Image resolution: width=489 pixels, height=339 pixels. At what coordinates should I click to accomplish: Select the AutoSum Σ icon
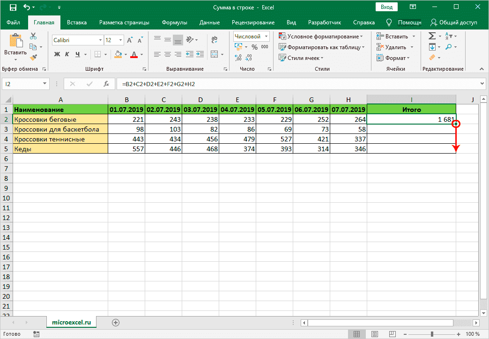(431, 36)
